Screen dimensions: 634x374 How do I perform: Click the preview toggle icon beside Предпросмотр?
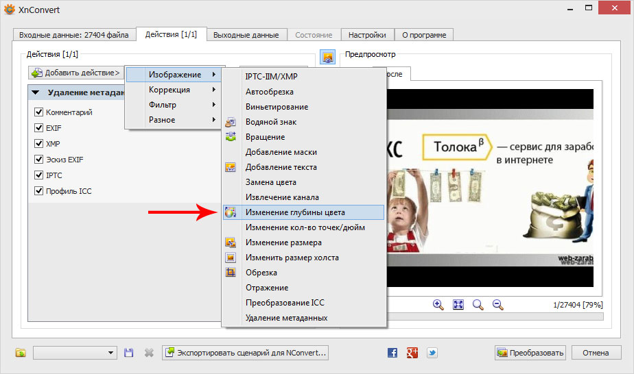(x=327, y=57)
